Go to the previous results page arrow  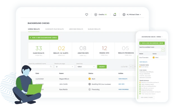pyautogui.click(x=131, y=67)
